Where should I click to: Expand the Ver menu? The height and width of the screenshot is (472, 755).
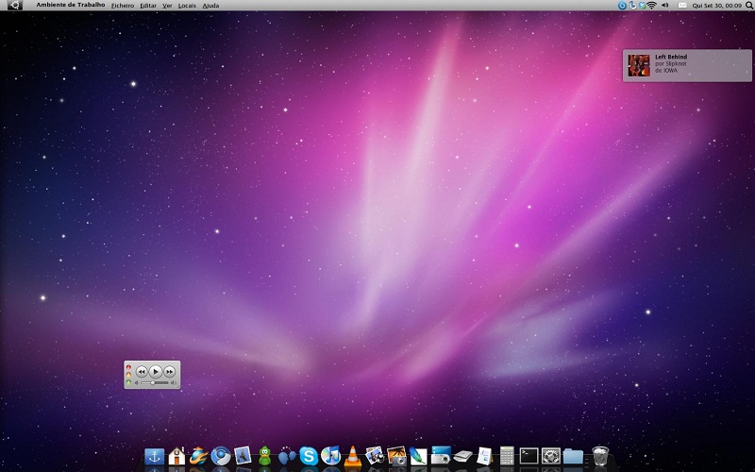coord(167,6)
